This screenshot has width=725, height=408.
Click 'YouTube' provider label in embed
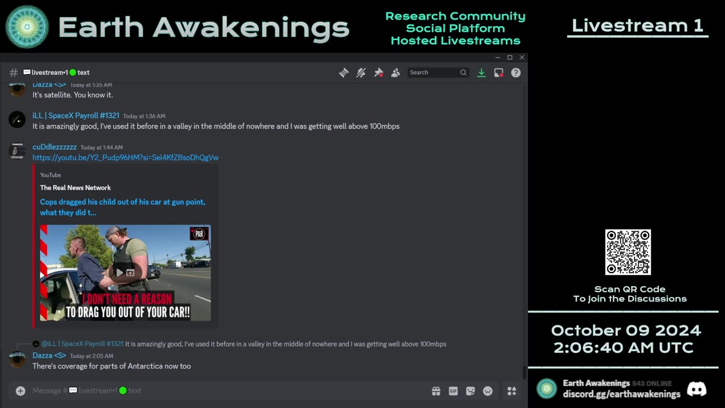[50, 175]
